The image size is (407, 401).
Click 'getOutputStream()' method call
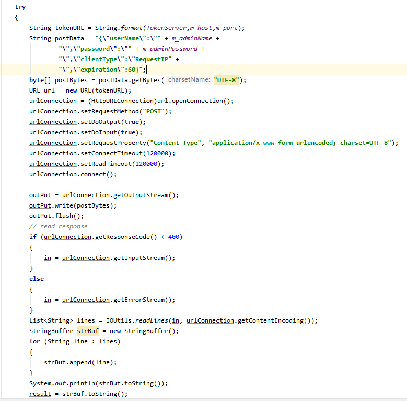click(x=144, y=195)
